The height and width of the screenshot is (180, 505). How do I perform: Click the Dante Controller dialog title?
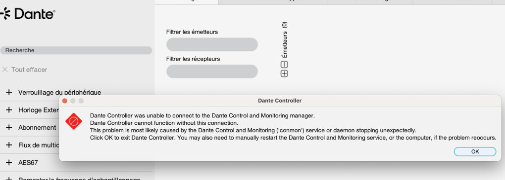pos(280,101)
